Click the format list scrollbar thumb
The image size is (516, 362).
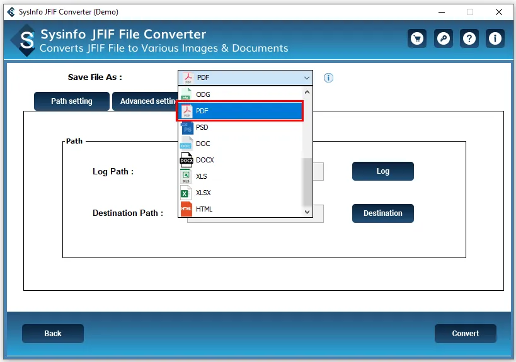[x=307, y=181]
